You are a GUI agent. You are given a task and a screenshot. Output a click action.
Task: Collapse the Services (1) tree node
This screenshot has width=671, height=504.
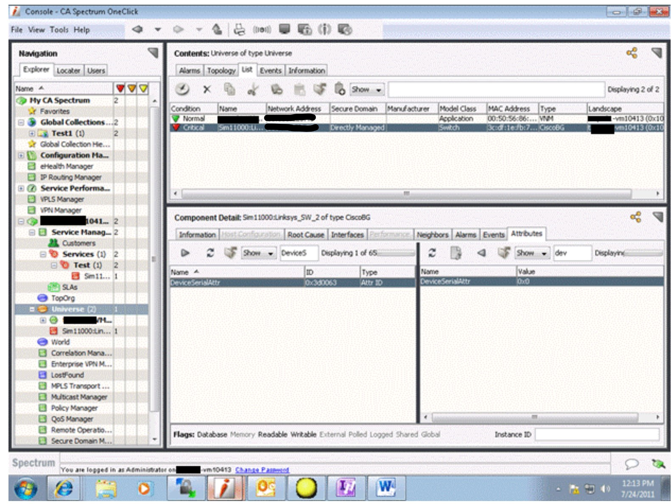click(x=43, y=255)
